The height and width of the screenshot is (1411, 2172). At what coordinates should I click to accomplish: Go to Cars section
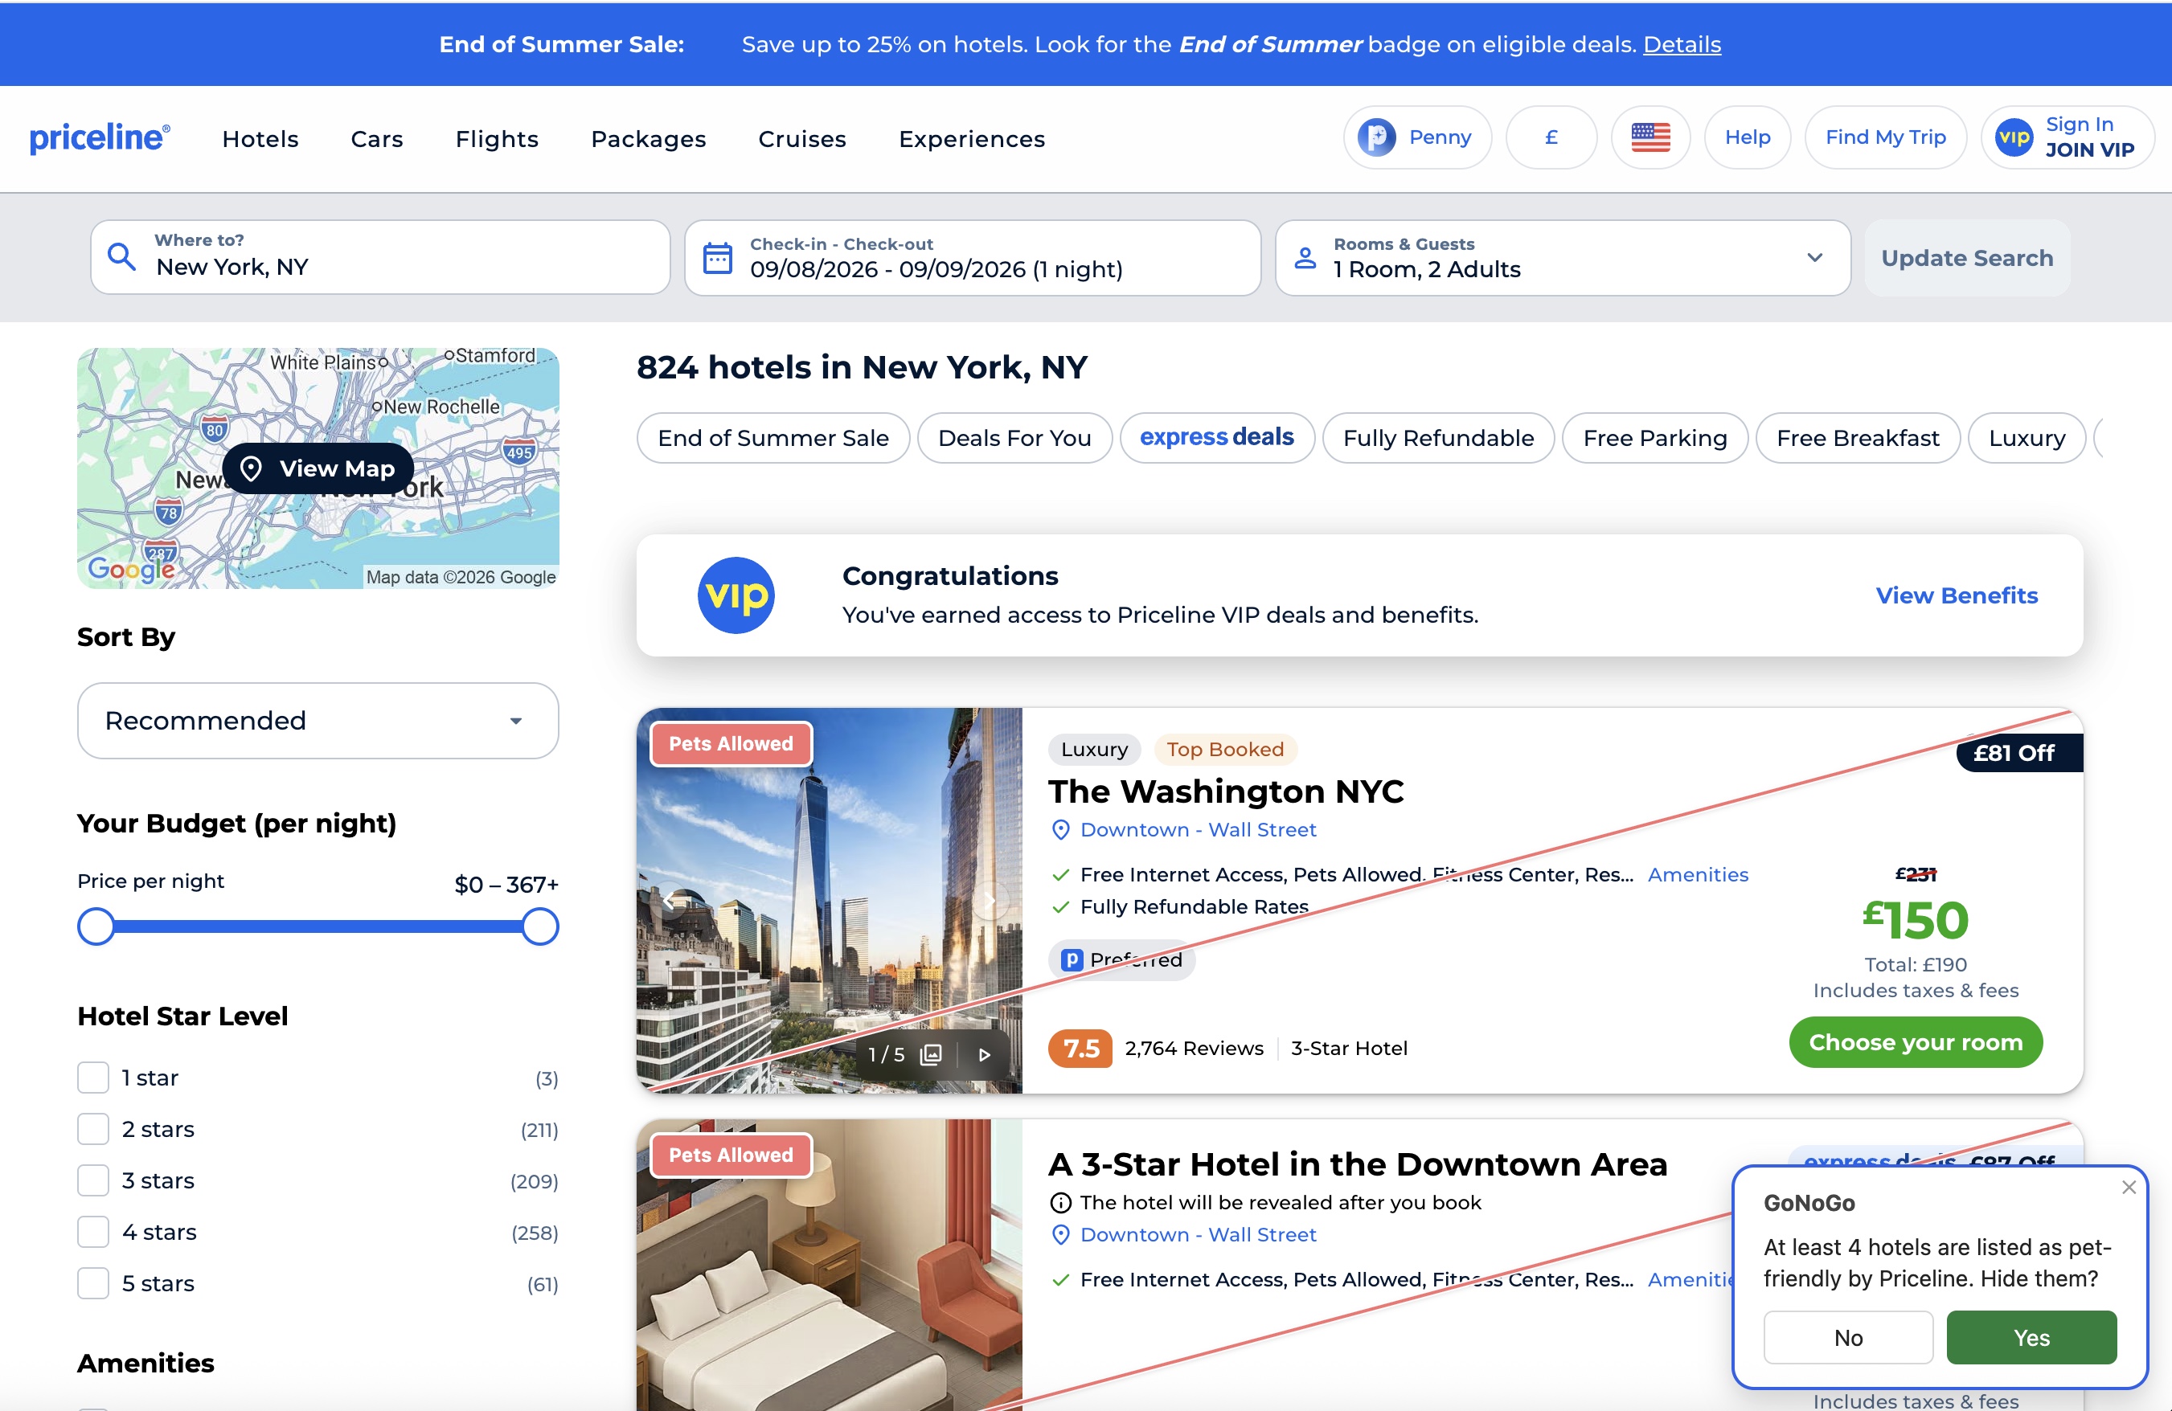[377, 139]
